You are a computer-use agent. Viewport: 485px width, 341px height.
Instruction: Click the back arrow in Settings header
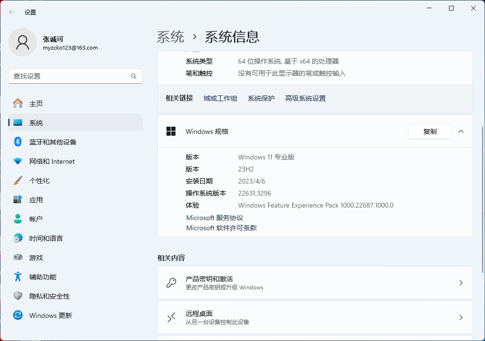tap(12, 12)
